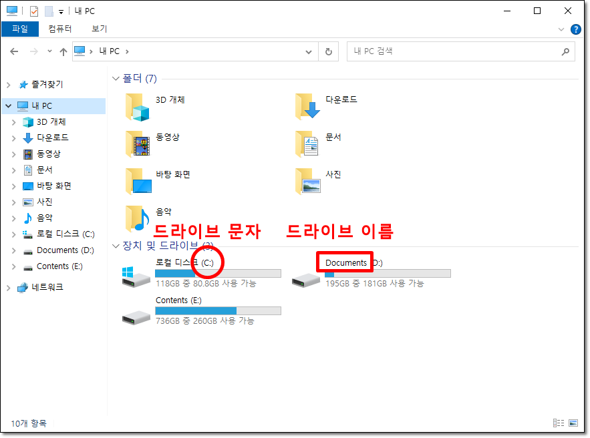Expand the ribbon with the chevron

click(x=561, y=29)
